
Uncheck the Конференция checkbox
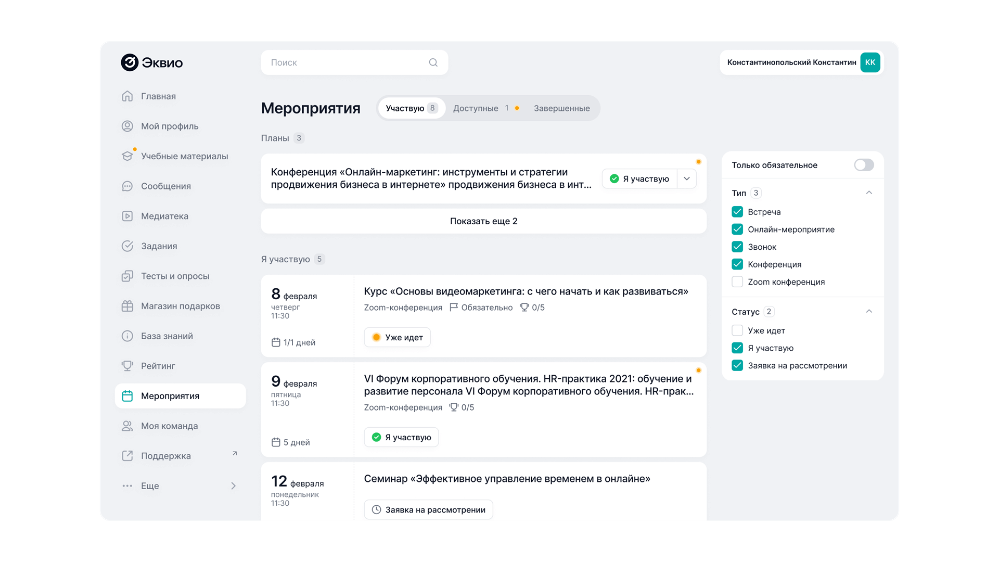tap(737, 264)
